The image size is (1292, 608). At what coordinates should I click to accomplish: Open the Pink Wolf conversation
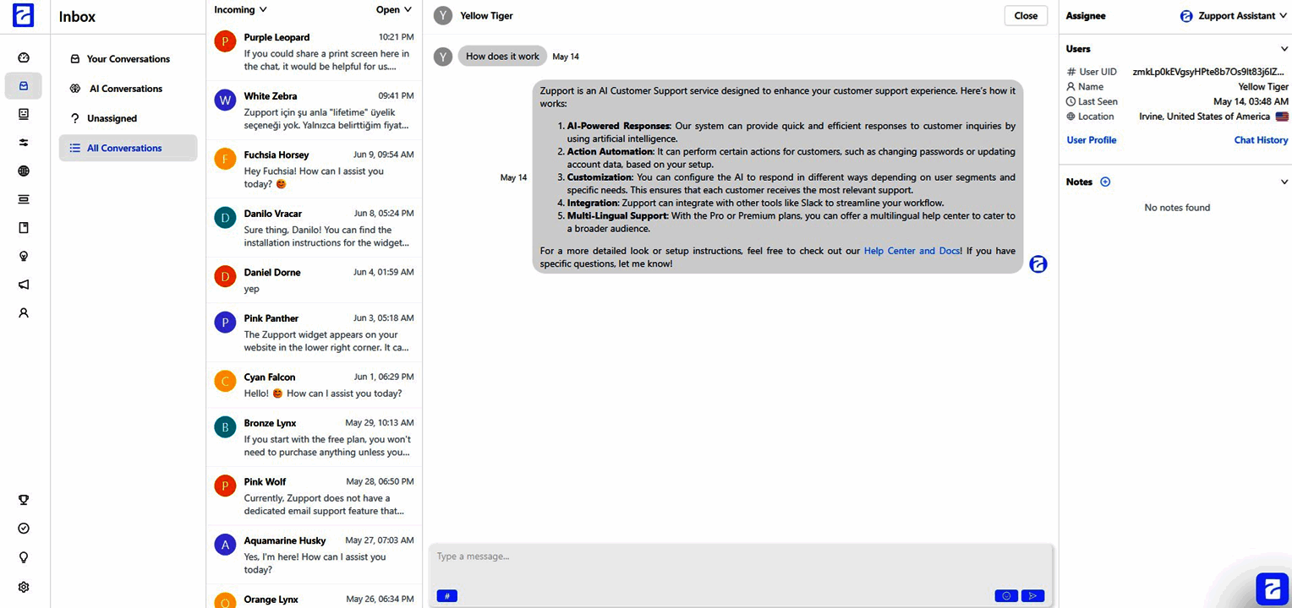[x=314, y=497]
